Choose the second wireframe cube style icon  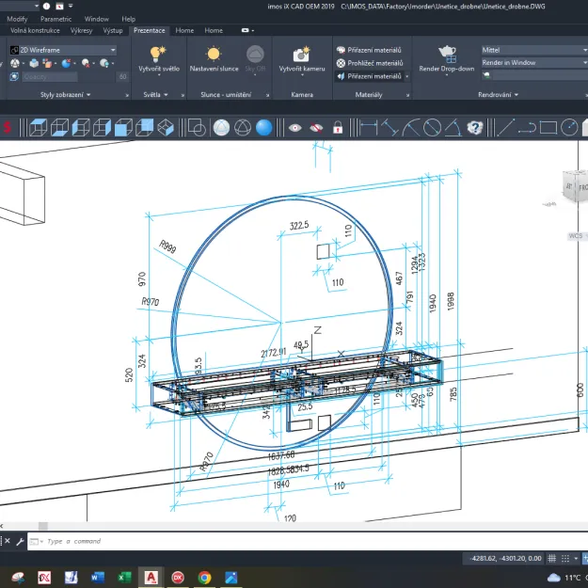pos(59,128)
